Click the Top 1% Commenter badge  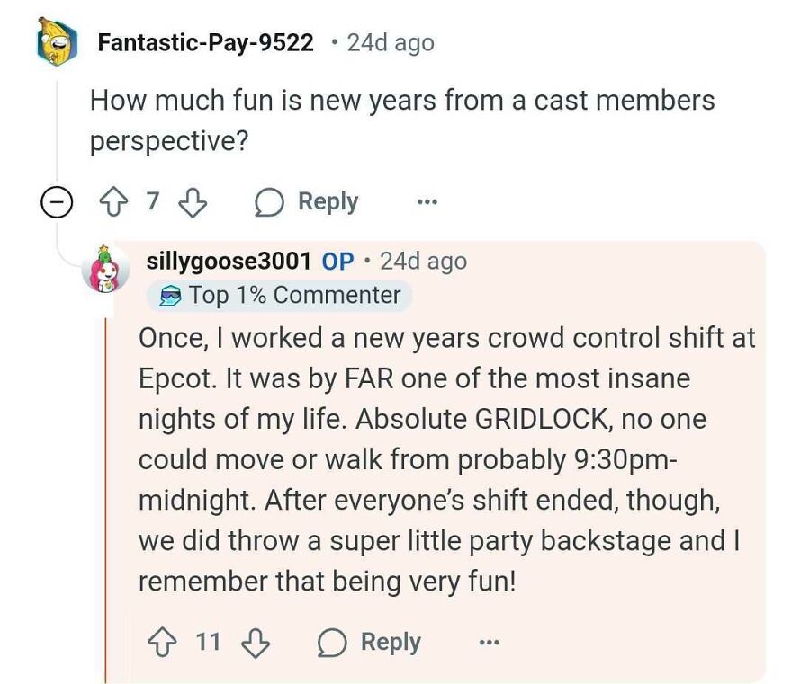(x=279, y=295)
